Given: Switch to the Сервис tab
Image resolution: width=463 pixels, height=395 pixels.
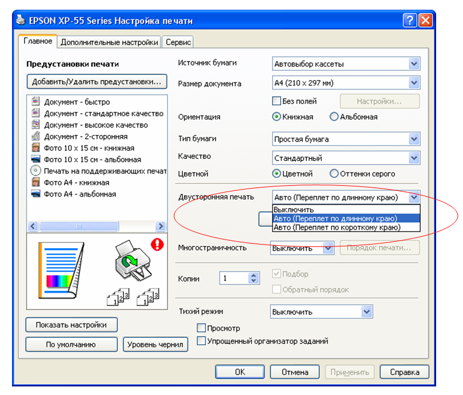Looking at the screenshot, I should click(178, 42).
